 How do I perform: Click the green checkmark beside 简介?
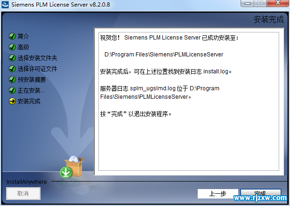(x=12, y=36)
